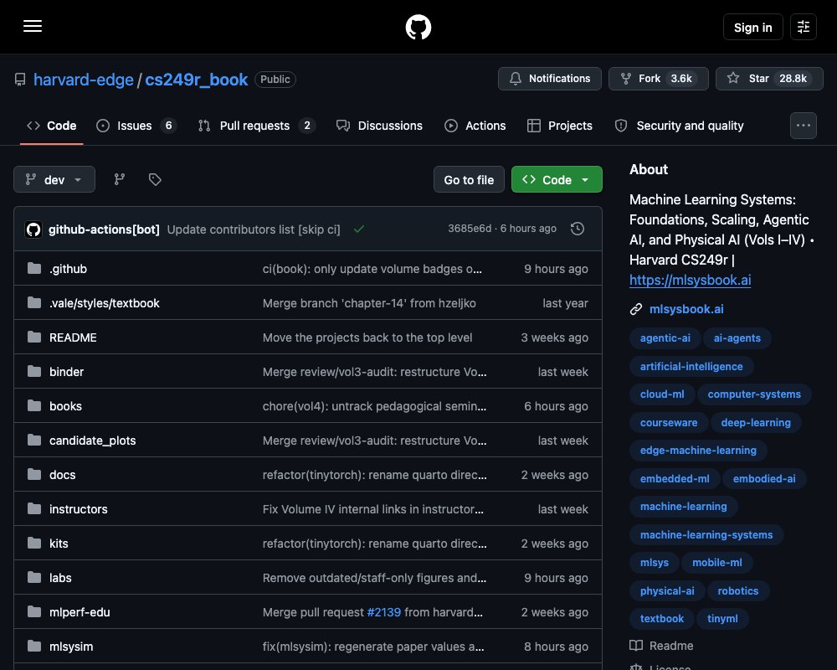
Task: Click the .github folder icon
Action: pos(34,268)
